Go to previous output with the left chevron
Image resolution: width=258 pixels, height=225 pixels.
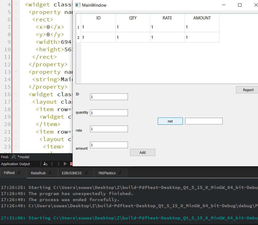52,164
